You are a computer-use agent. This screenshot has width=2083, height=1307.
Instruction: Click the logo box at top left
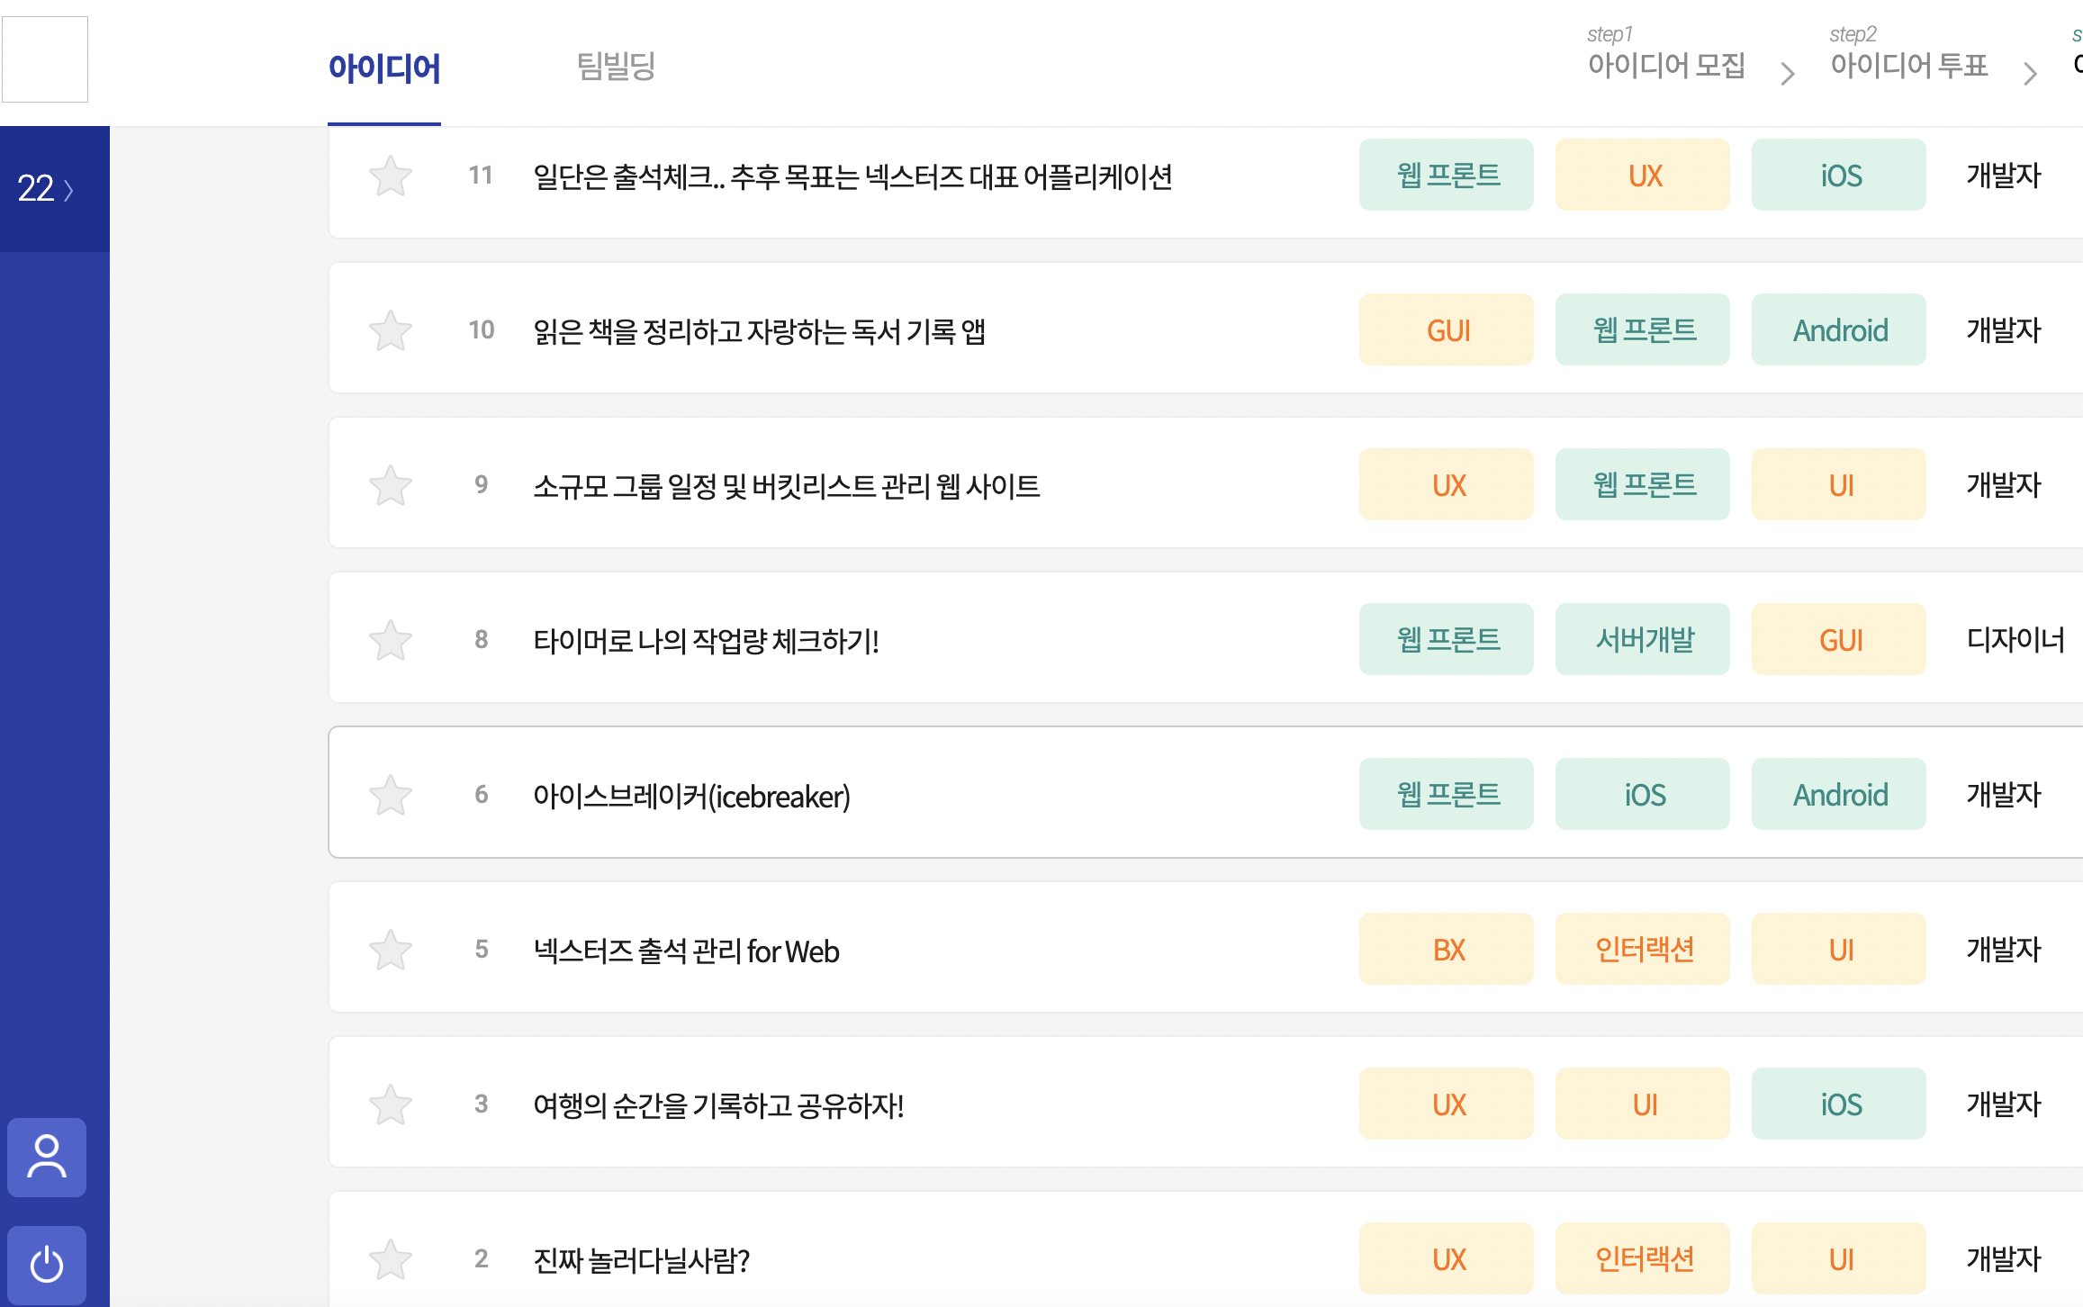tap(45, 59)
